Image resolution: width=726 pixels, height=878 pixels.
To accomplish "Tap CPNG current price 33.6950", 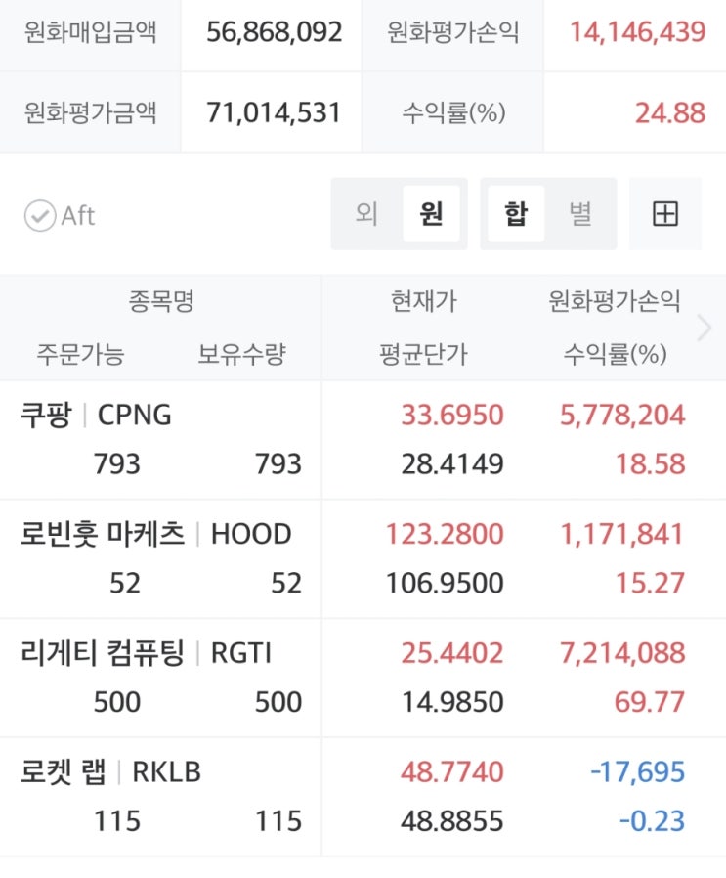I will pos(452,415).
